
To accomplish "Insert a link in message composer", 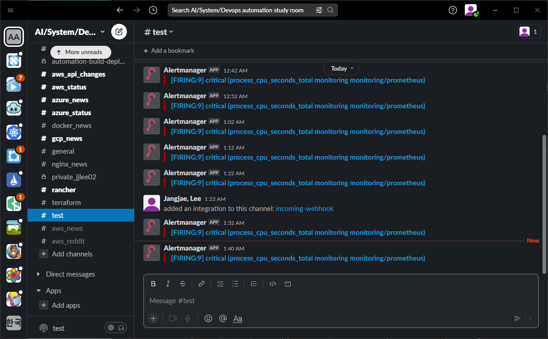I will tap(201, 284).
